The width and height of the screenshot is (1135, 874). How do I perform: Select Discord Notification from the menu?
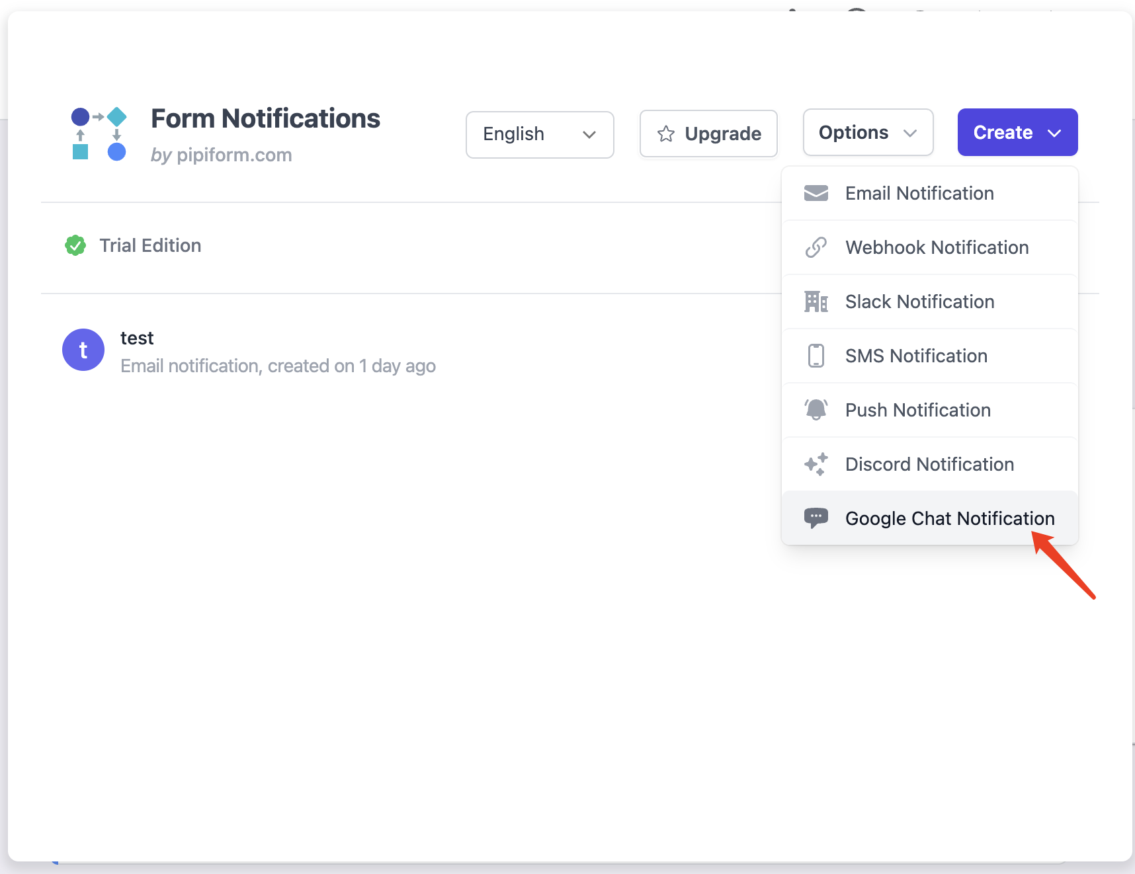tap(929, 464)
